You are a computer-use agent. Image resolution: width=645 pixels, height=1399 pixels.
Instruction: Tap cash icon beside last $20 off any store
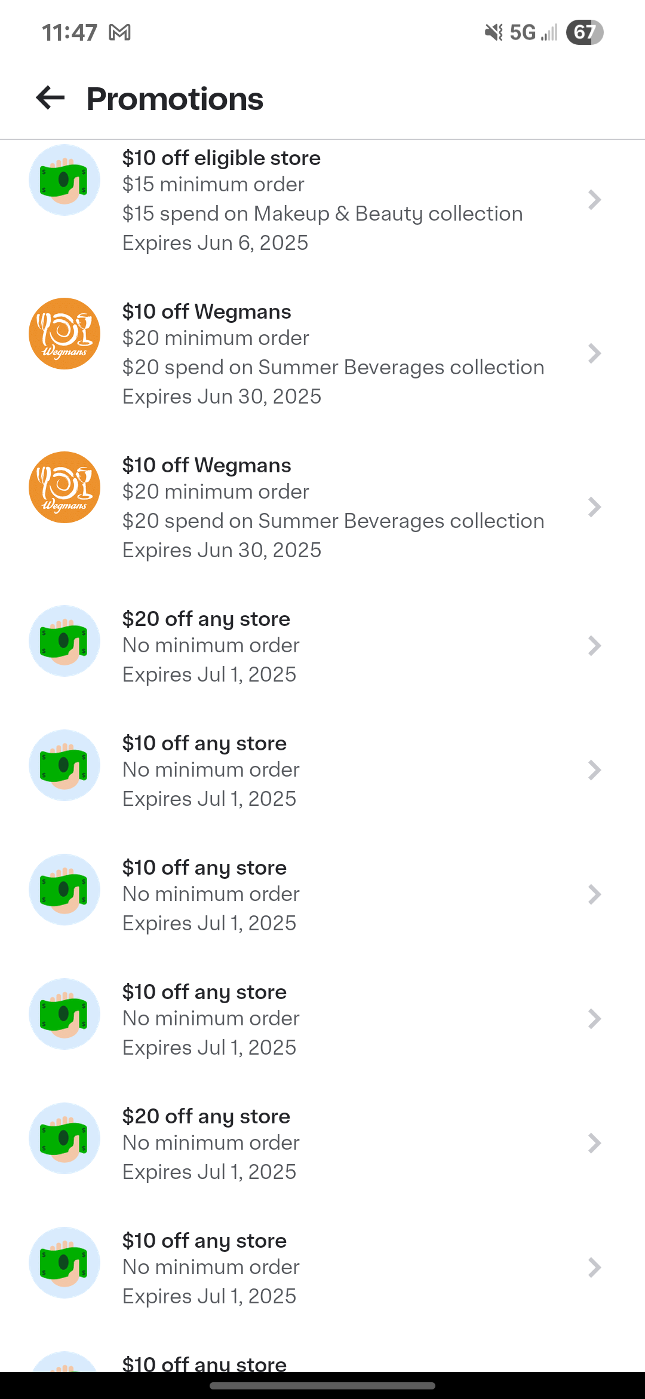coord(64,1138)
